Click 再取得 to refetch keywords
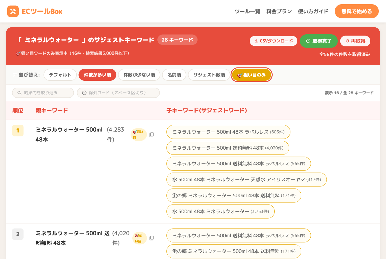The height and width of the screenshot is (259, 386). click(x=355, y=41)
